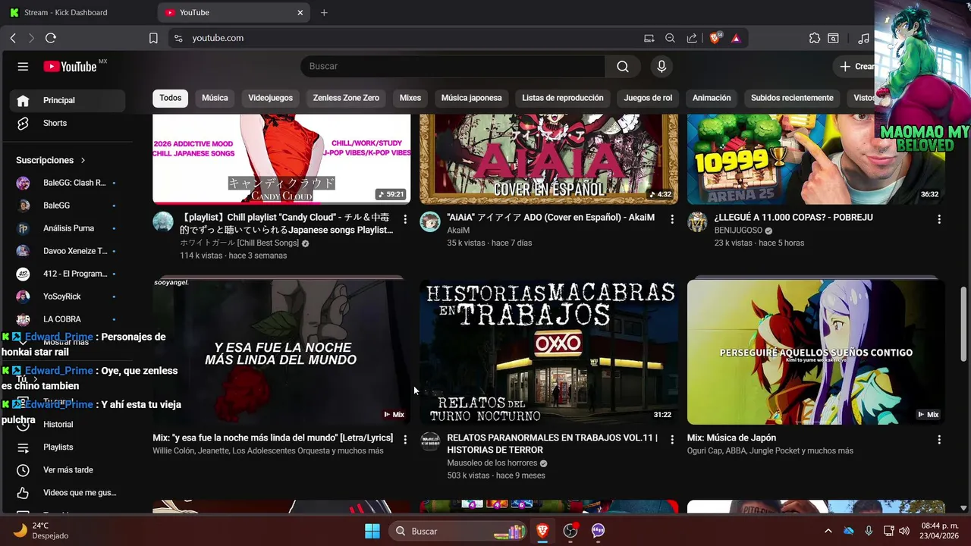Show hidden system tray icons
The height and width of the screenshot is (546, 971).
[828, 531]
